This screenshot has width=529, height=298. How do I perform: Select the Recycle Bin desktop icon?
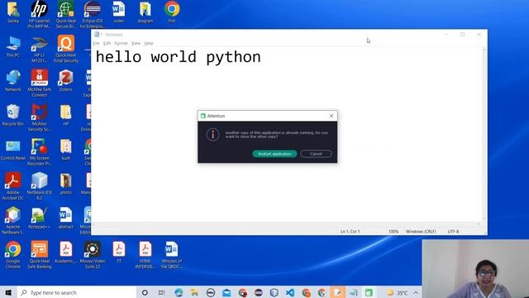click(13, 116)
